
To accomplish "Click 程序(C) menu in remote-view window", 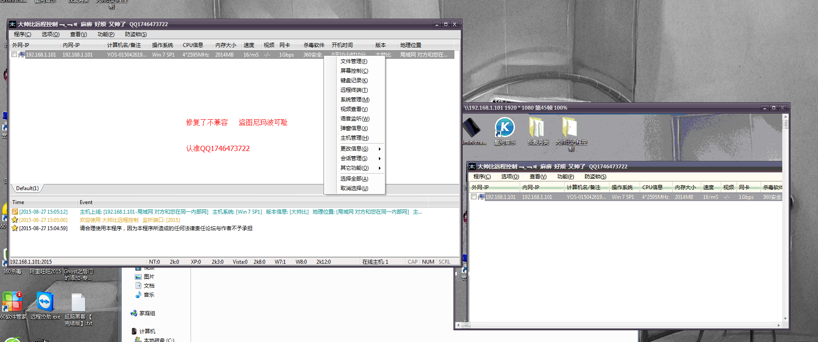I will click(482, 177).
